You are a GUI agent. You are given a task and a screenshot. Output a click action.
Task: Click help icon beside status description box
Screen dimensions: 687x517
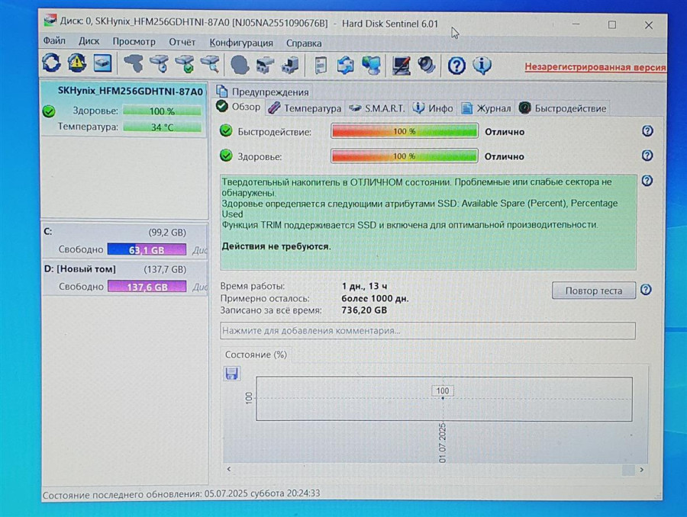[647, 181]
